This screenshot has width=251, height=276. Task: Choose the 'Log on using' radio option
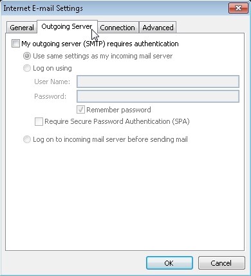point(27,68)
